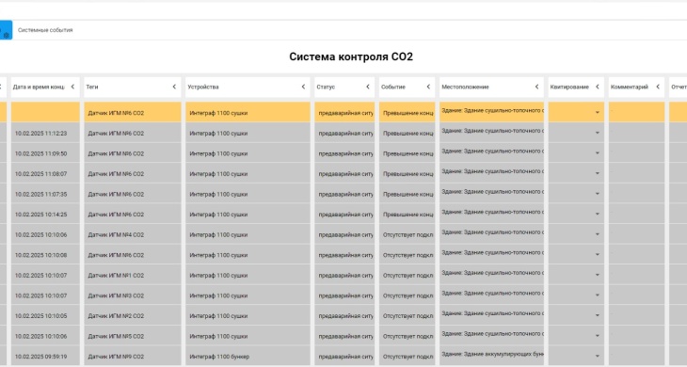Screen dimensions: 687x367
Task: Collapse the Комментарий column via its chevron
Action: click(658, 87)
